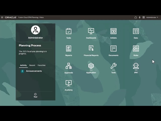
Task: Click the 2 announcements count badge
Action: pyautogui.click(x=22, y=71)
